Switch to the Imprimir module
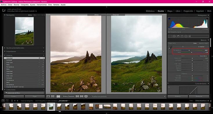 tap(200, 11)
